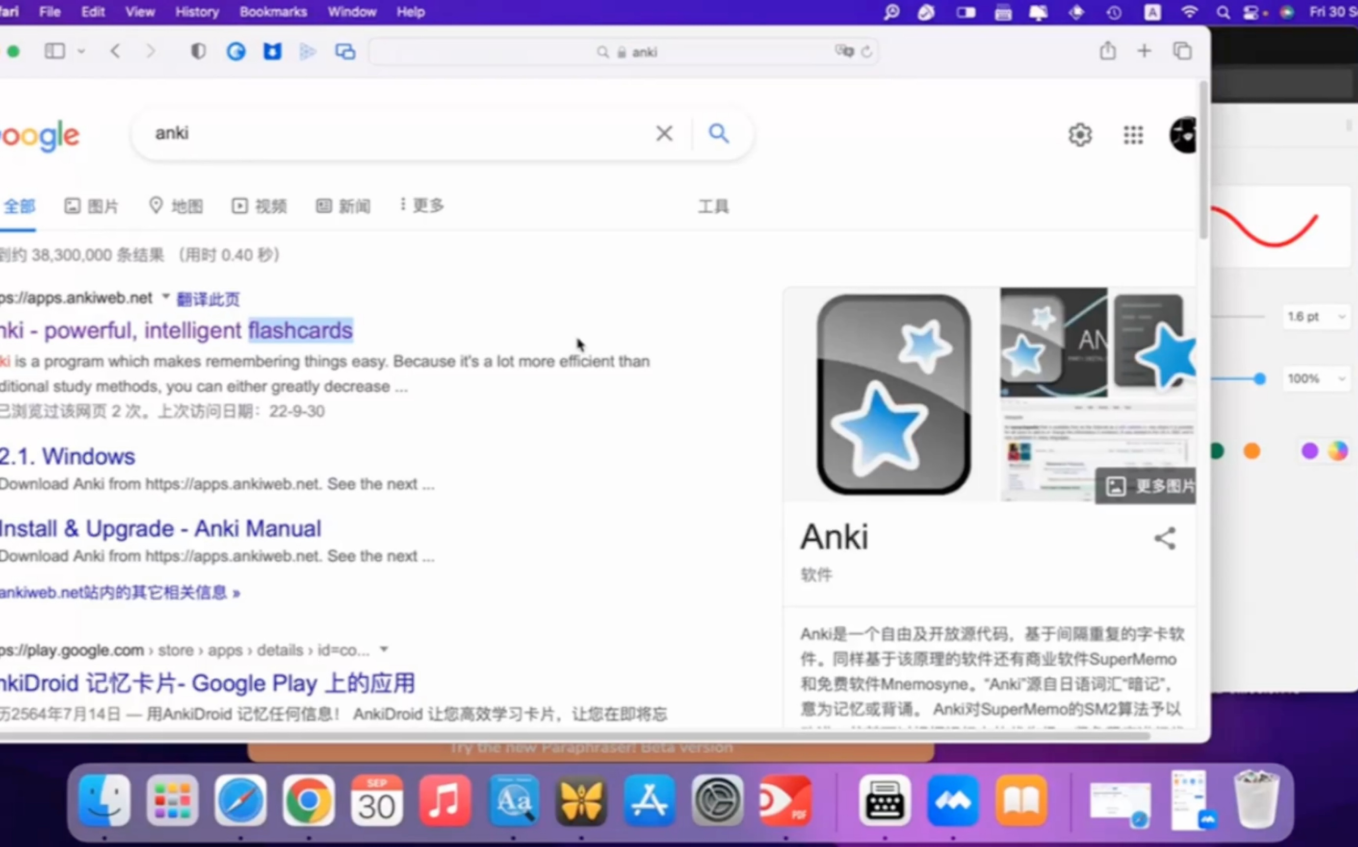Switch to the 视频 videos tab

click(x=259, y=206)
